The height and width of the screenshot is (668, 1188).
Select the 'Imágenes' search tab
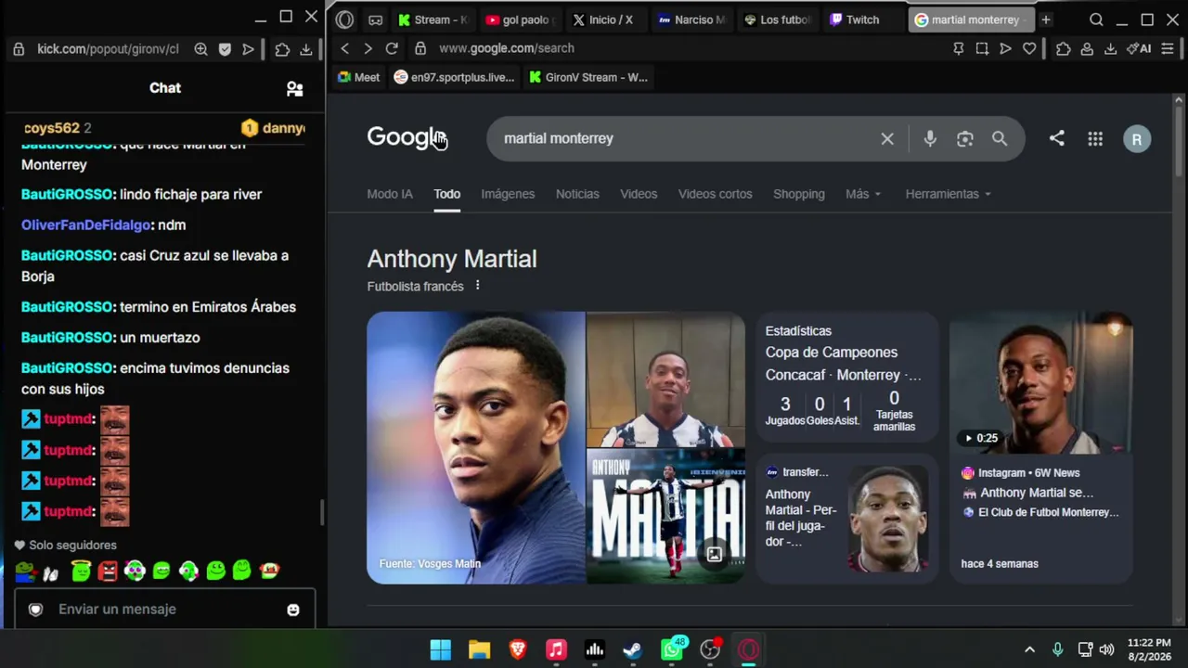tap(508, 194)
